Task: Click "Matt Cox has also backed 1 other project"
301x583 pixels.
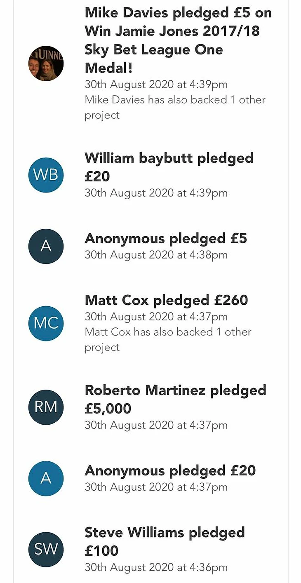Action: [x=168, y=339]
